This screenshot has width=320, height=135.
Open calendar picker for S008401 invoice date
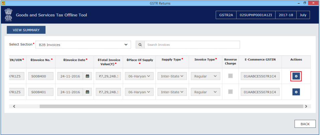(x=87, y=92)
